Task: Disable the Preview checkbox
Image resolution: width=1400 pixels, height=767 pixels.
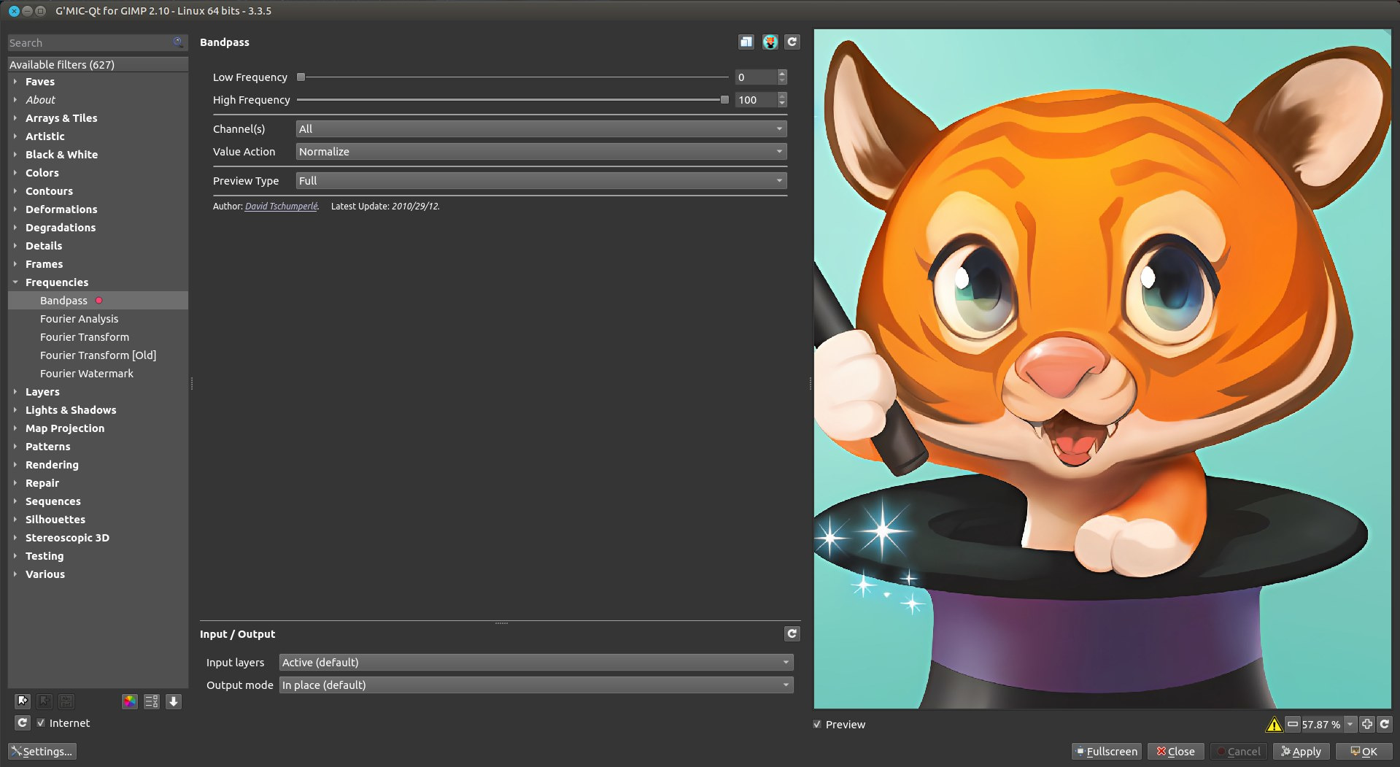Action: coord(817,724)
